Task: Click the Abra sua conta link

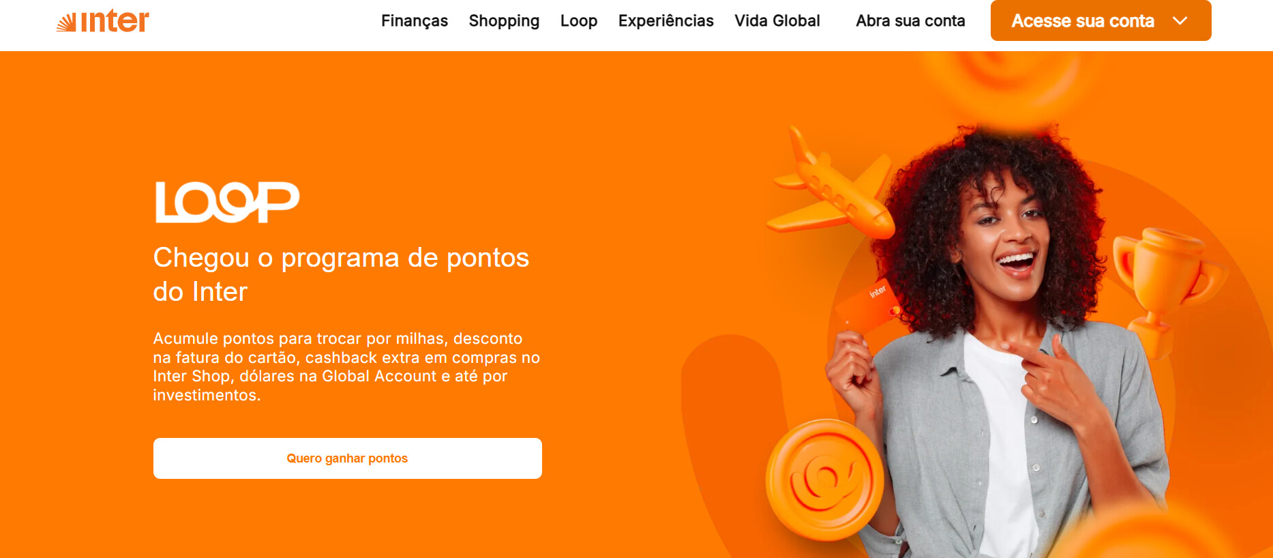Action: [x=910, y=21]
